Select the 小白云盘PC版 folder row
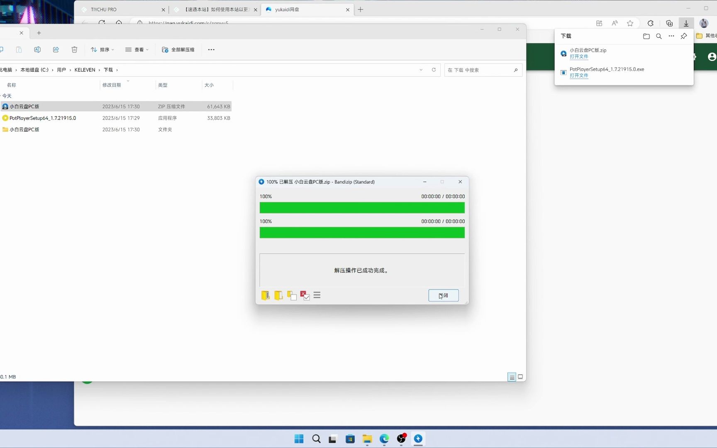The height and width of the screenshot is (448, 717). 116,129
